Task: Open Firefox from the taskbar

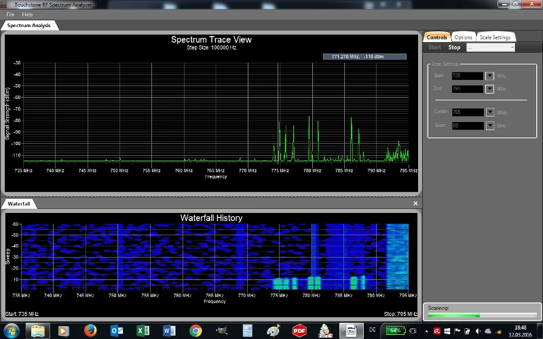Action: pyautogui.click(x=90, y=331)
